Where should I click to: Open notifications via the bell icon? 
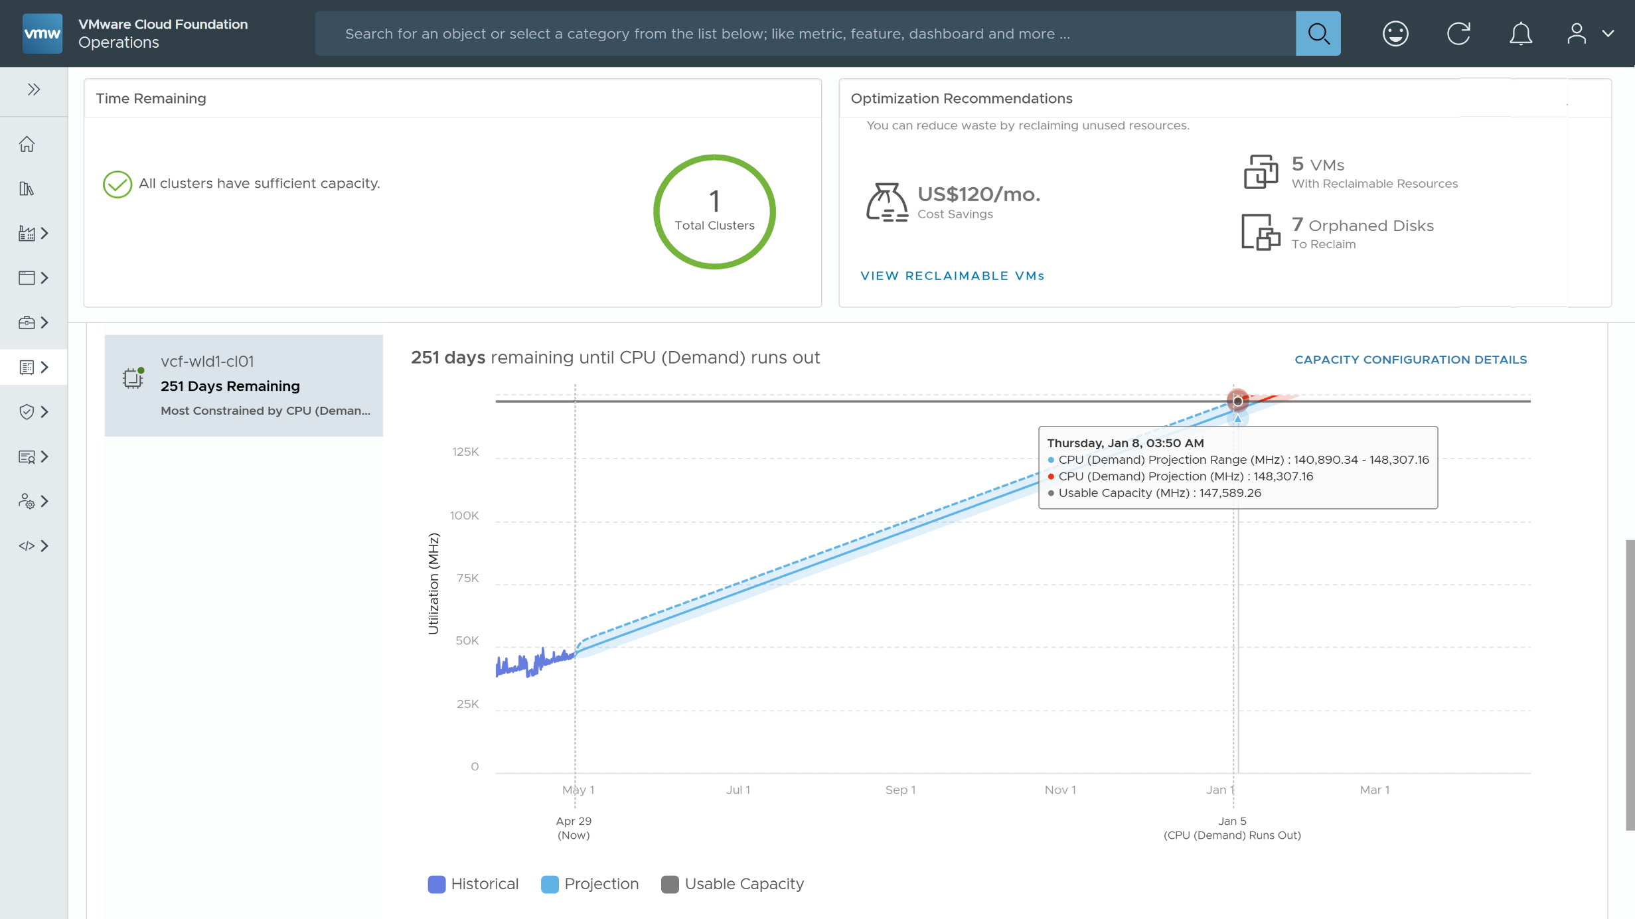tap(1520, 33)
